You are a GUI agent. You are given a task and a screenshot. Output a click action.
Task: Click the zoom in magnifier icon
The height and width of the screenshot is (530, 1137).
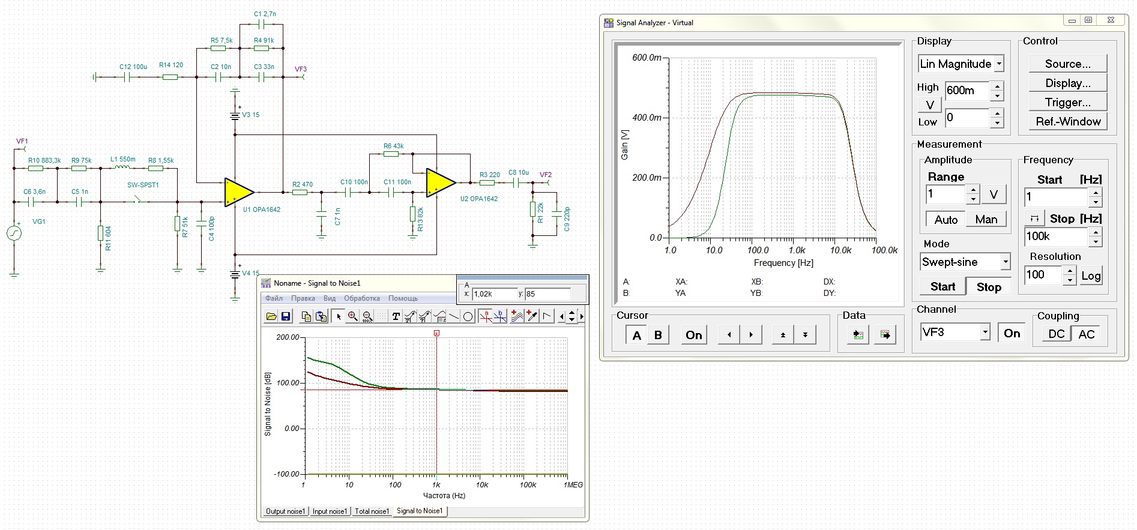point(353,316)
